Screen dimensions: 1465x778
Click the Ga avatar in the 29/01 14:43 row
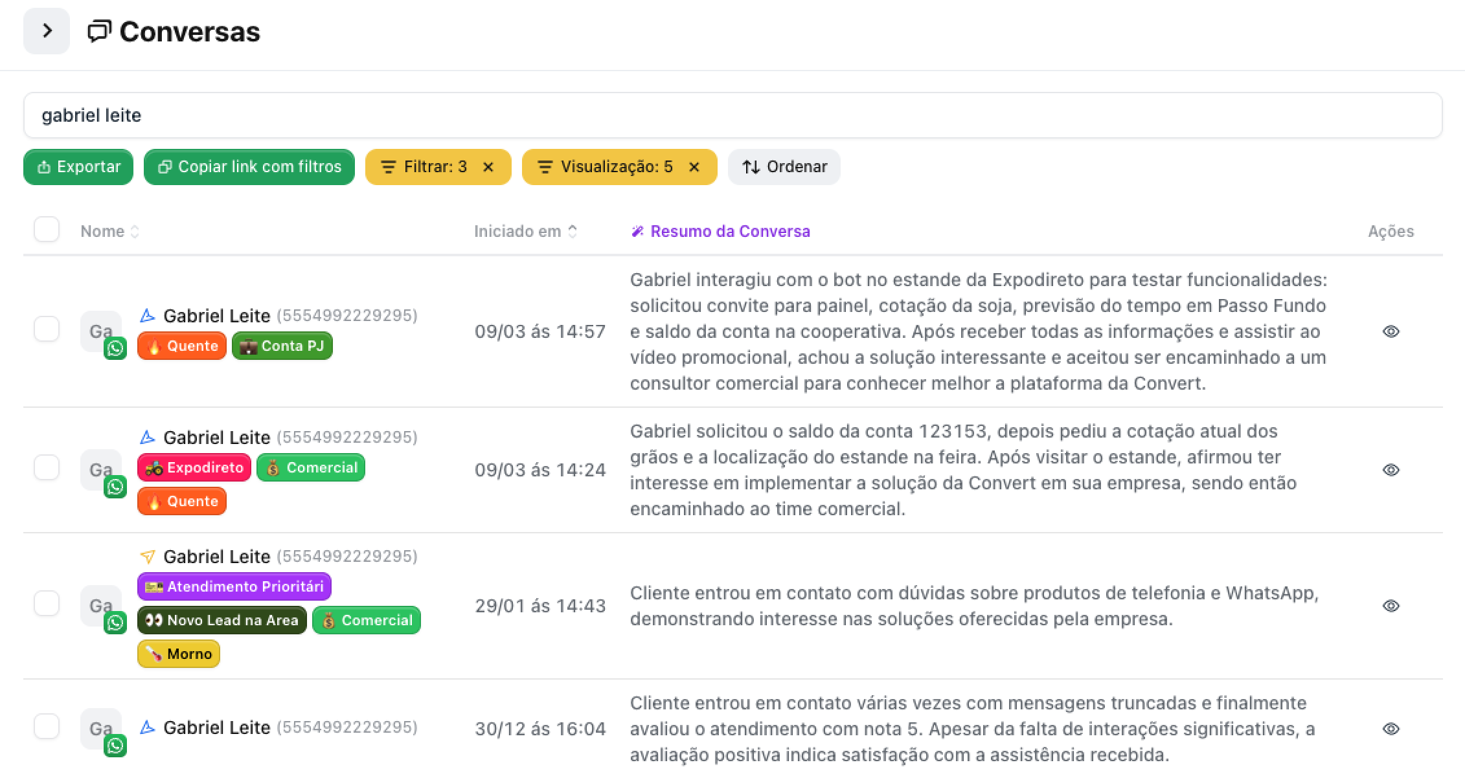pos(100,606)
